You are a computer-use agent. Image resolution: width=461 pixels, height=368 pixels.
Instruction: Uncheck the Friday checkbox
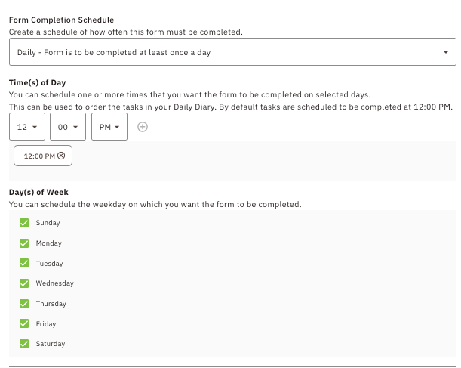pos(24,323)
